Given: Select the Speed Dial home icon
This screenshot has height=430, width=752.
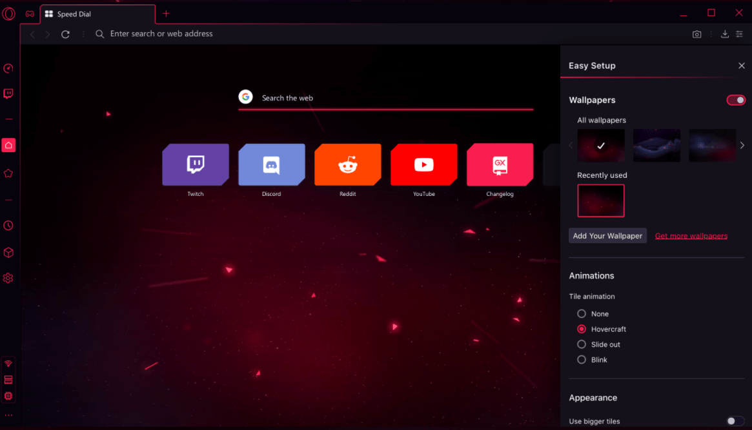Looking at the screenshot, I should (8, 145).
